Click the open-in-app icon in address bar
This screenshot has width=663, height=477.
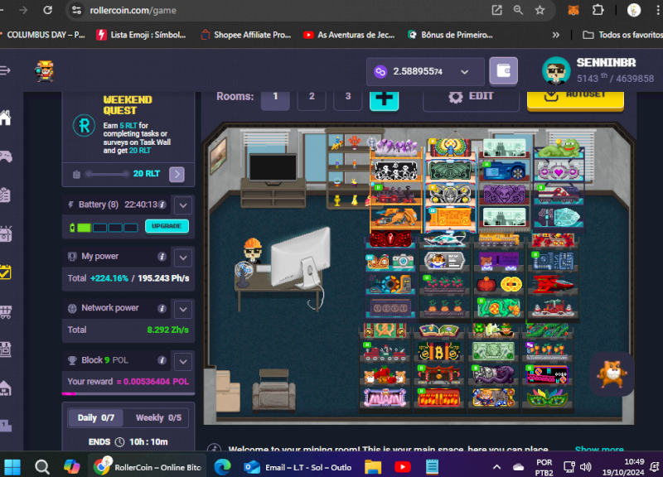496,10
